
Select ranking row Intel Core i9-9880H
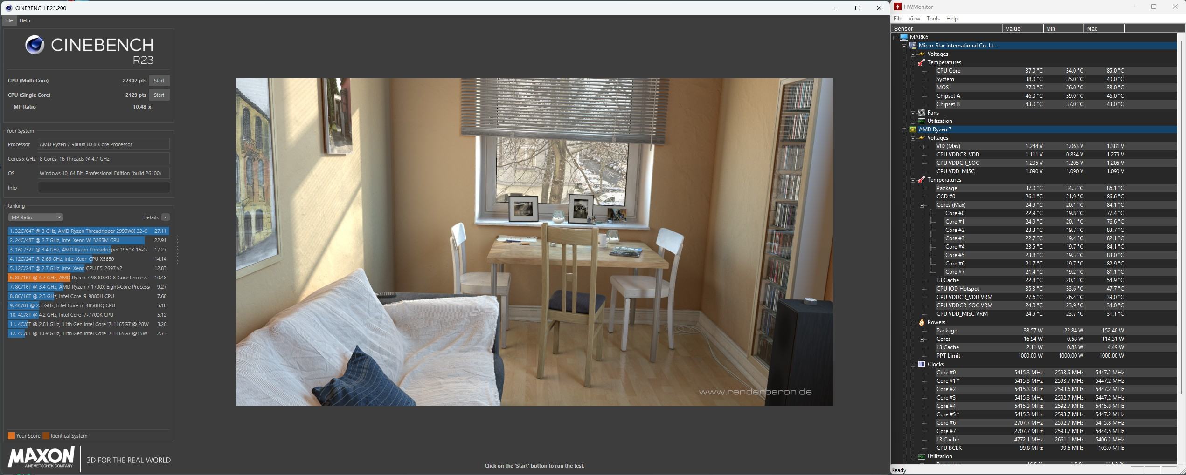88,296
